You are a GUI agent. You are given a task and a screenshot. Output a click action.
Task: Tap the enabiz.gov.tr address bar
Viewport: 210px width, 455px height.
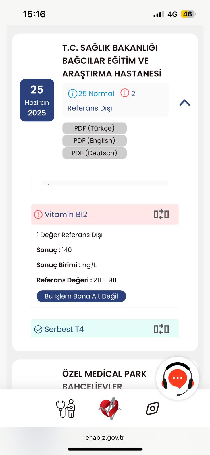click(105, 437)
